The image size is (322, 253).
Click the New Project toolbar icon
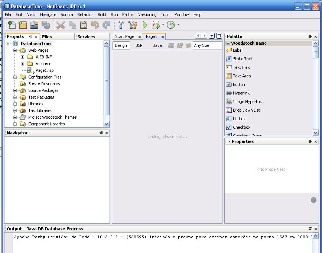(23, 25)
